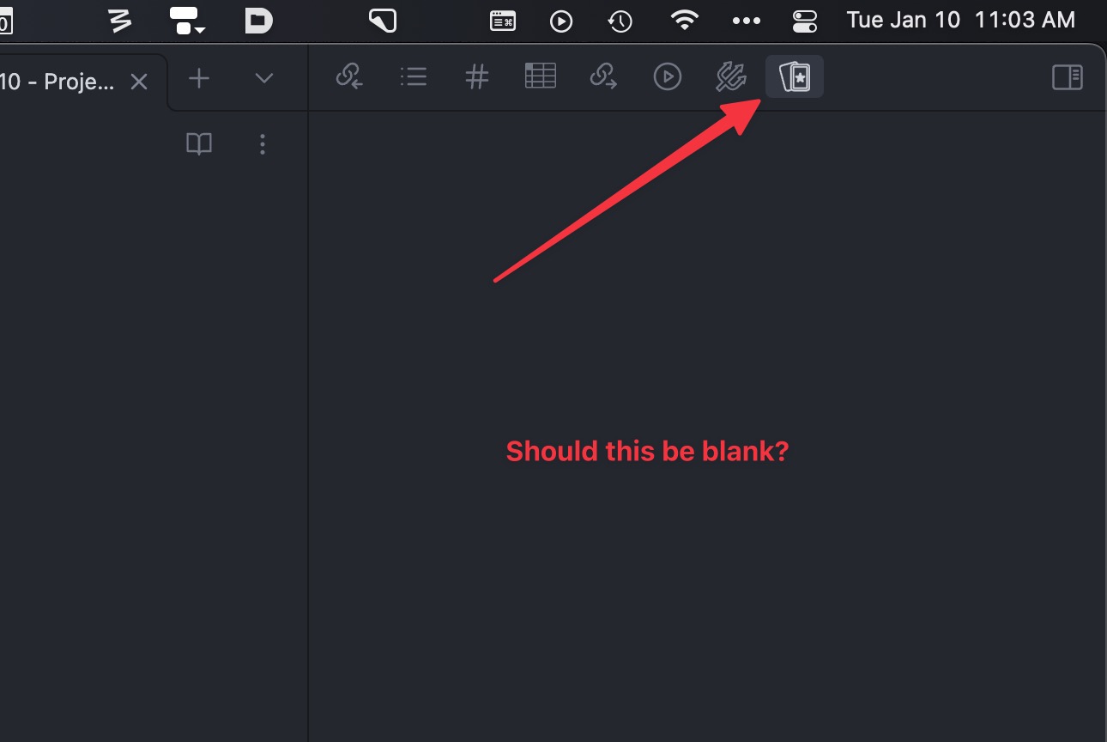Click the keyboard command window menu bar icon
The image size is (1107, 742).
coord(503,21)
